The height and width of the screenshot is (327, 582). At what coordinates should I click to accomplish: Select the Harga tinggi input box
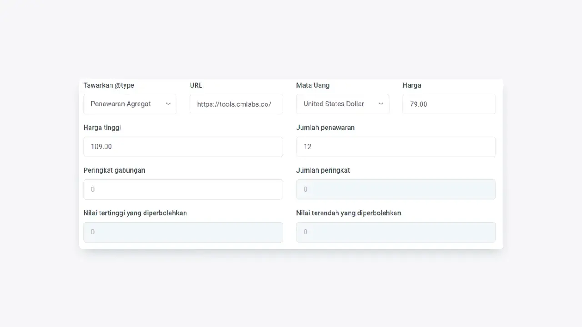[x=183, y=147]
